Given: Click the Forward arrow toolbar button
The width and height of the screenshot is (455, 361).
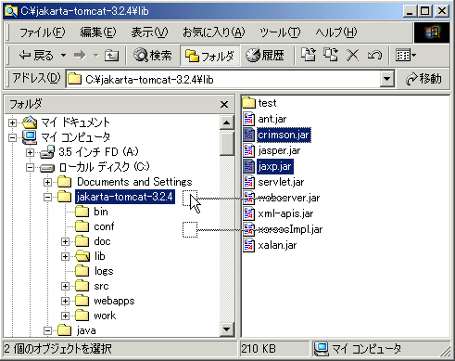Looking at the screenshot, I should click(x=80, y=56).
